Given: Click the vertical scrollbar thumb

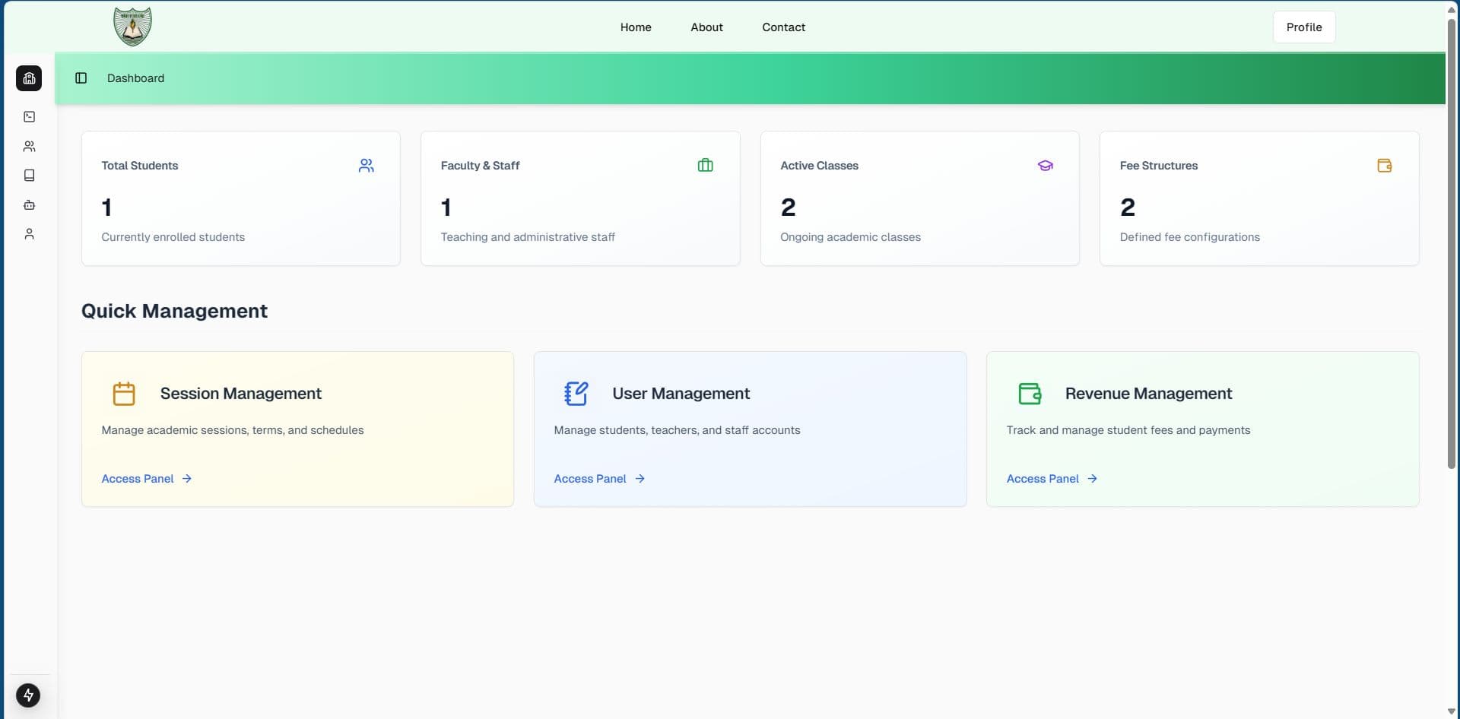Looking at the screenshot, I should pos(1451,243).
